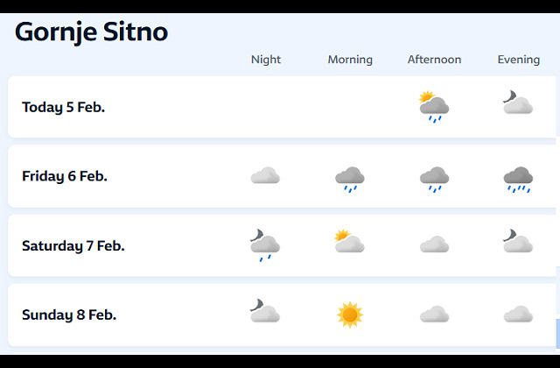Click Saturday evening moon-and-cloud icon

click(x=518, y=242)
